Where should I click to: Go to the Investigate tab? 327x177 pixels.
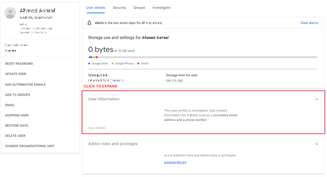(x=161, y=8)
